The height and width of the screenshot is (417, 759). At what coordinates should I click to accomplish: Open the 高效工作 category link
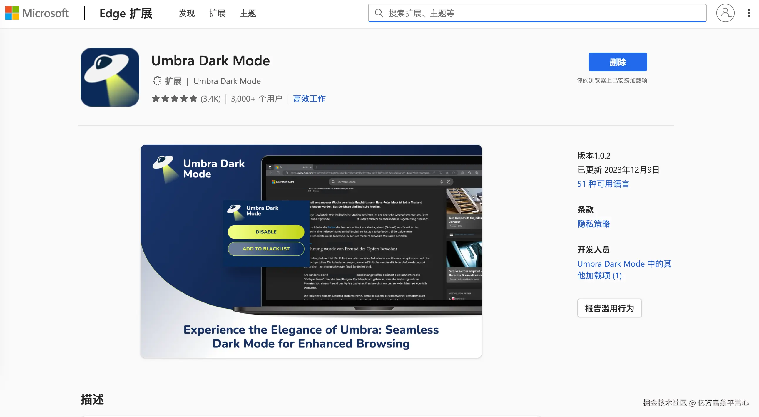pyautogui.click(x=309, y=99)
